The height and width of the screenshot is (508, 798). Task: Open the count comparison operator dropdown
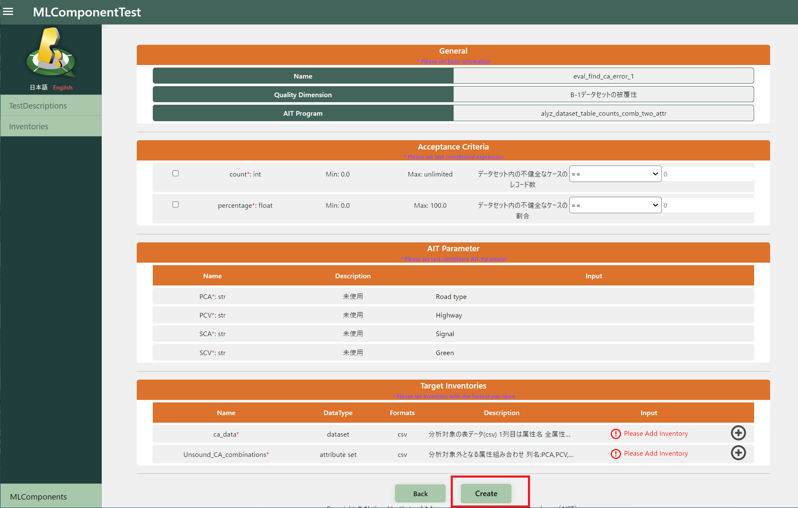(x=615, y=174)
